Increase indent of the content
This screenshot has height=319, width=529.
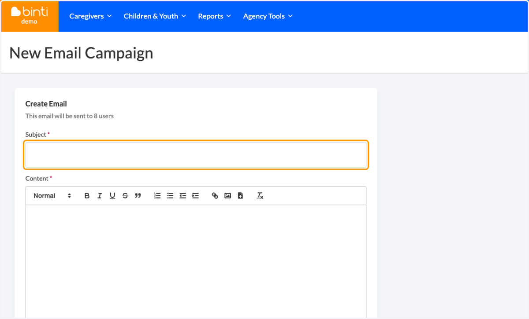pyautogui.click(x=196, y=196)
